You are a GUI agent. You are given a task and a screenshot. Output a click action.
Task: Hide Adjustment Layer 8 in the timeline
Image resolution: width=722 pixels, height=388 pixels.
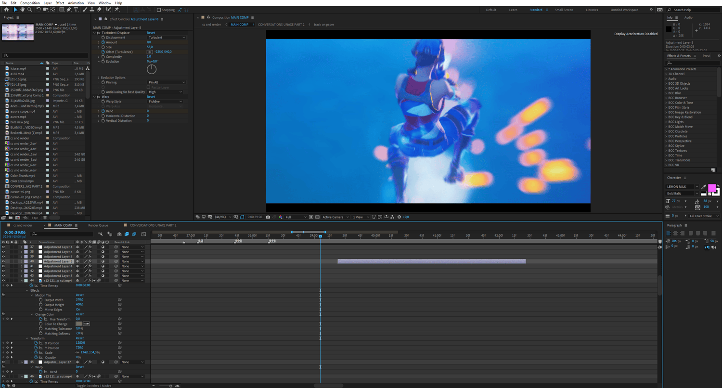click(x=3, y=261)
